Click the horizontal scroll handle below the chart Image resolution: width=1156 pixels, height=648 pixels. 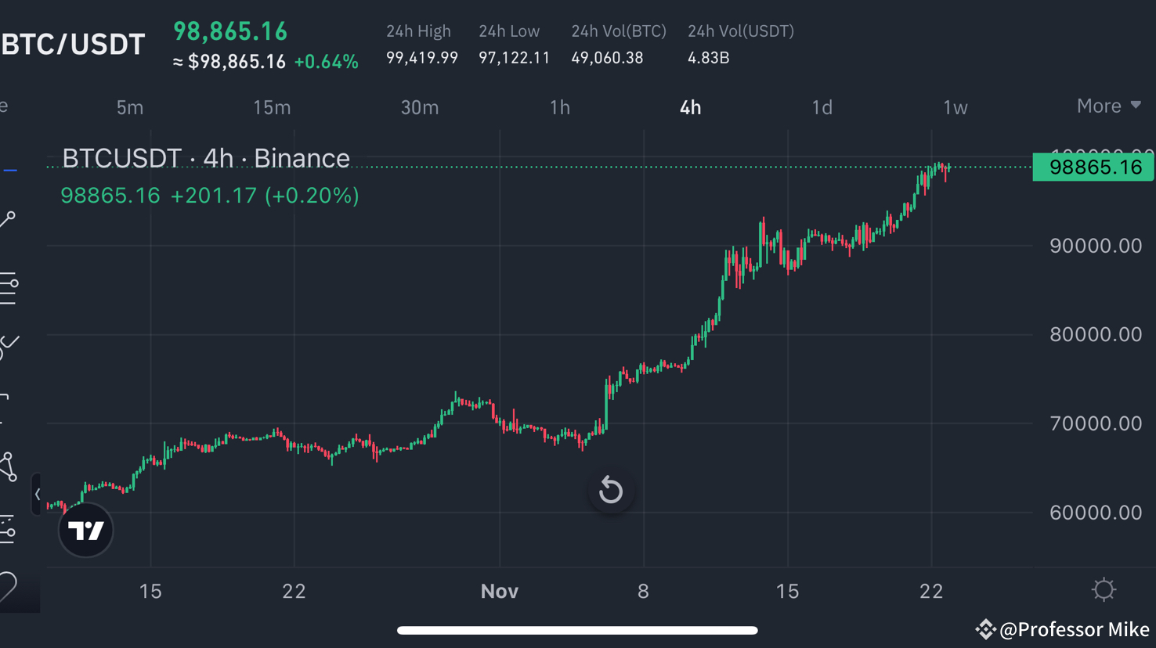click(x=577, y=629)
